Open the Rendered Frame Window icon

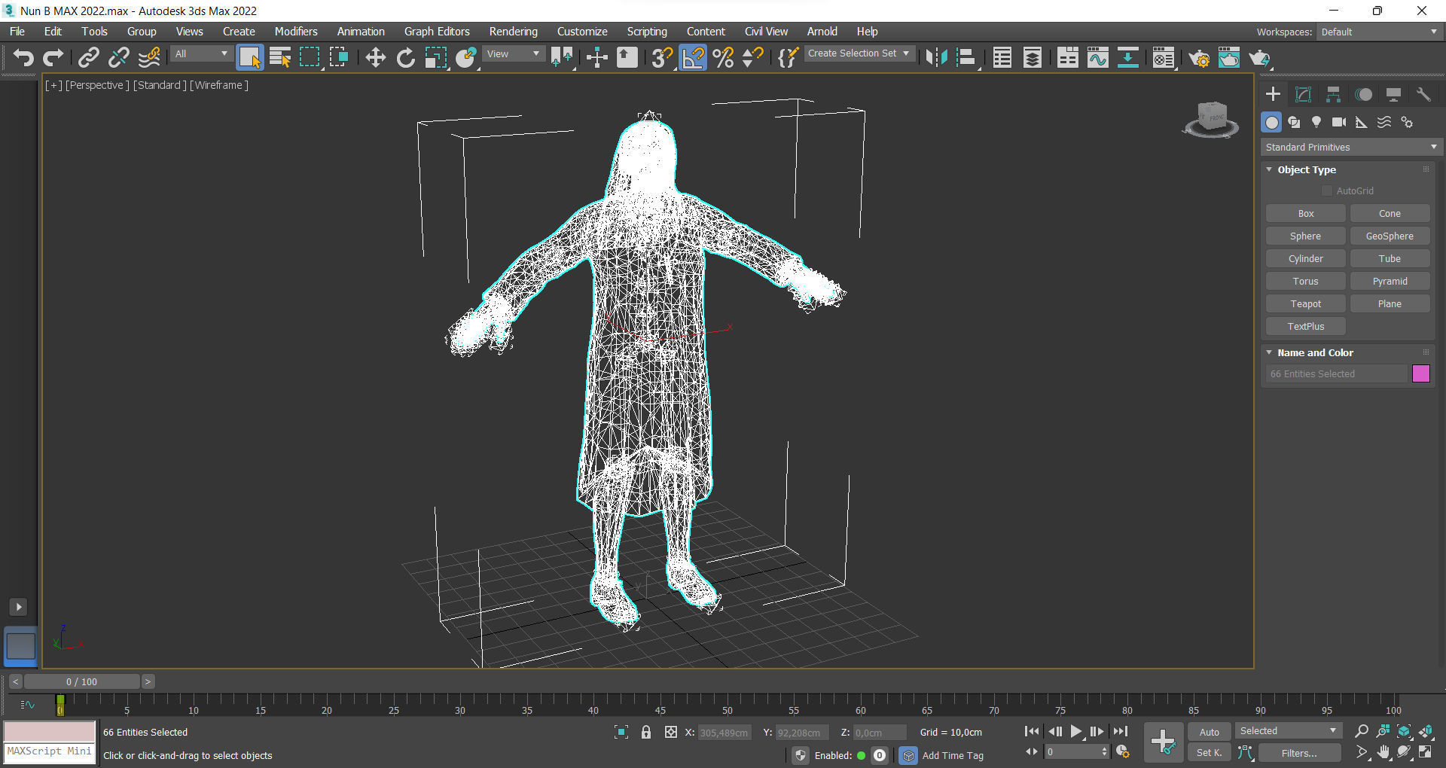(x=1229, y=58)
